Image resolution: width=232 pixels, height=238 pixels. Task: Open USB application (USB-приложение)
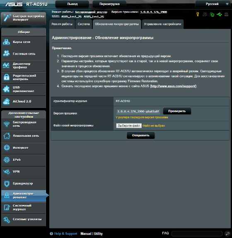coord(24,89)
